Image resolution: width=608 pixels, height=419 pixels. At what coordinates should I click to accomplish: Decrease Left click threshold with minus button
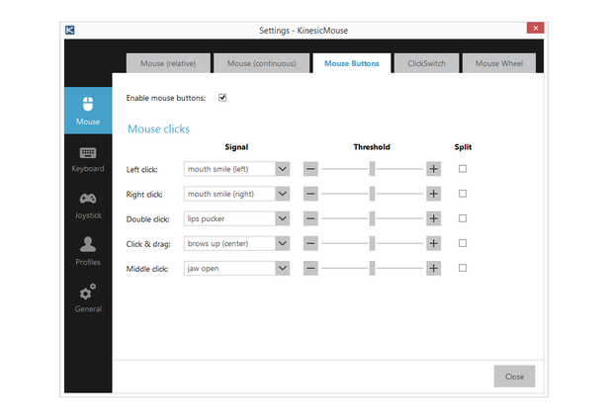click(x=310, y=169)
